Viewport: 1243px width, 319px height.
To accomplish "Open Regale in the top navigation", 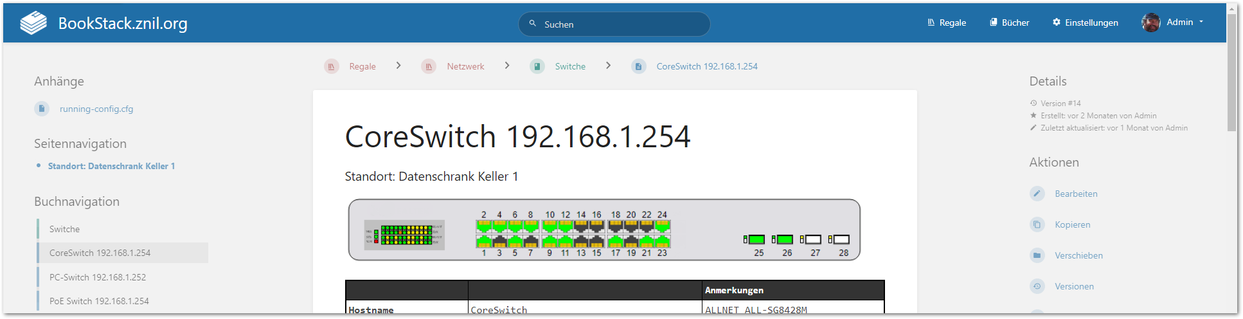I will point(947,23).
